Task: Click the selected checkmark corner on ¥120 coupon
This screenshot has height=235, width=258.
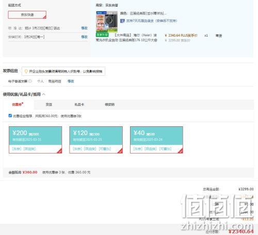Action: coord(120,151)
